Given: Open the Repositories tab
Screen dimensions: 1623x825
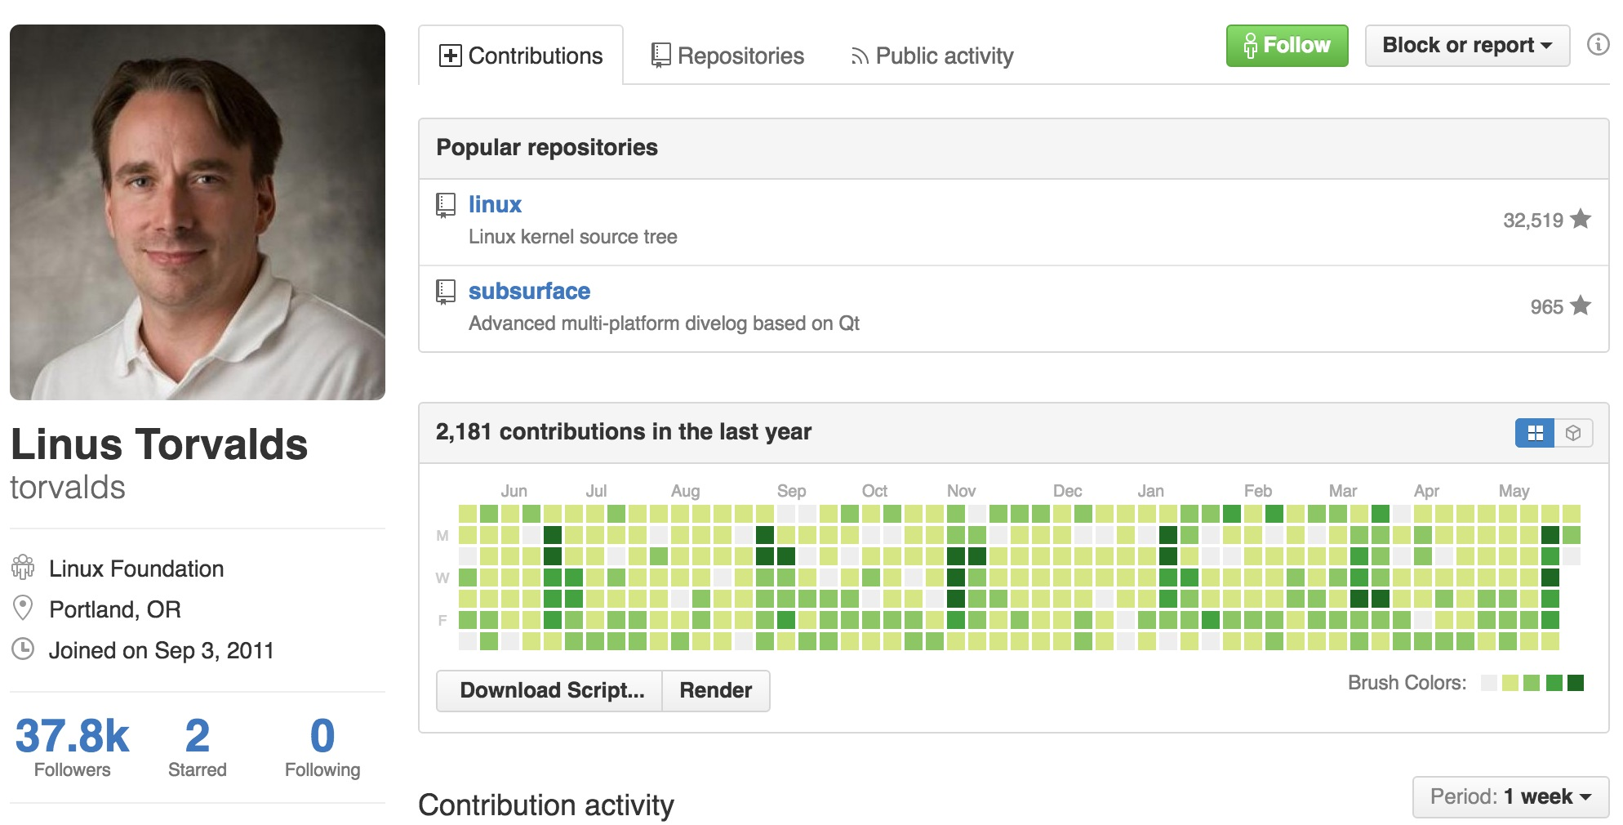Looking at the screenshot, I should [x=727, y=56].
